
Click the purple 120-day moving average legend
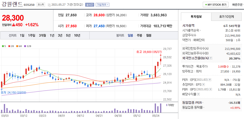28,46
